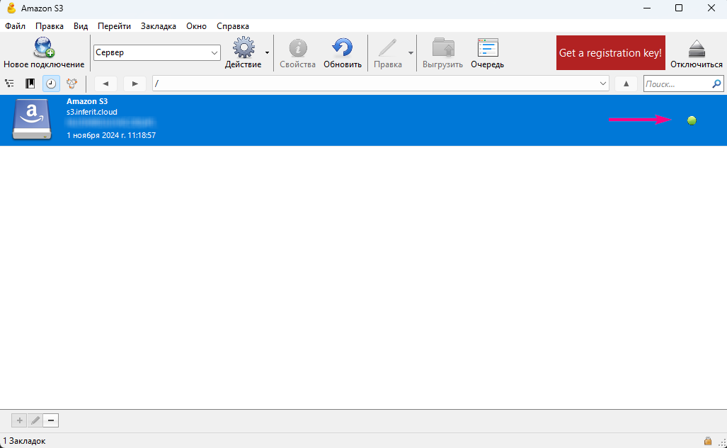Expand the Действие dropdown arrow

[x=267, y=53]
